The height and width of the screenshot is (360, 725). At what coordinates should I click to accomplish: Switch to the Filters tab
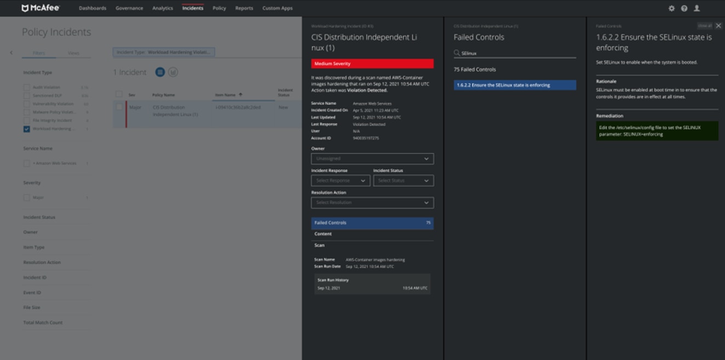pos(39,53)
